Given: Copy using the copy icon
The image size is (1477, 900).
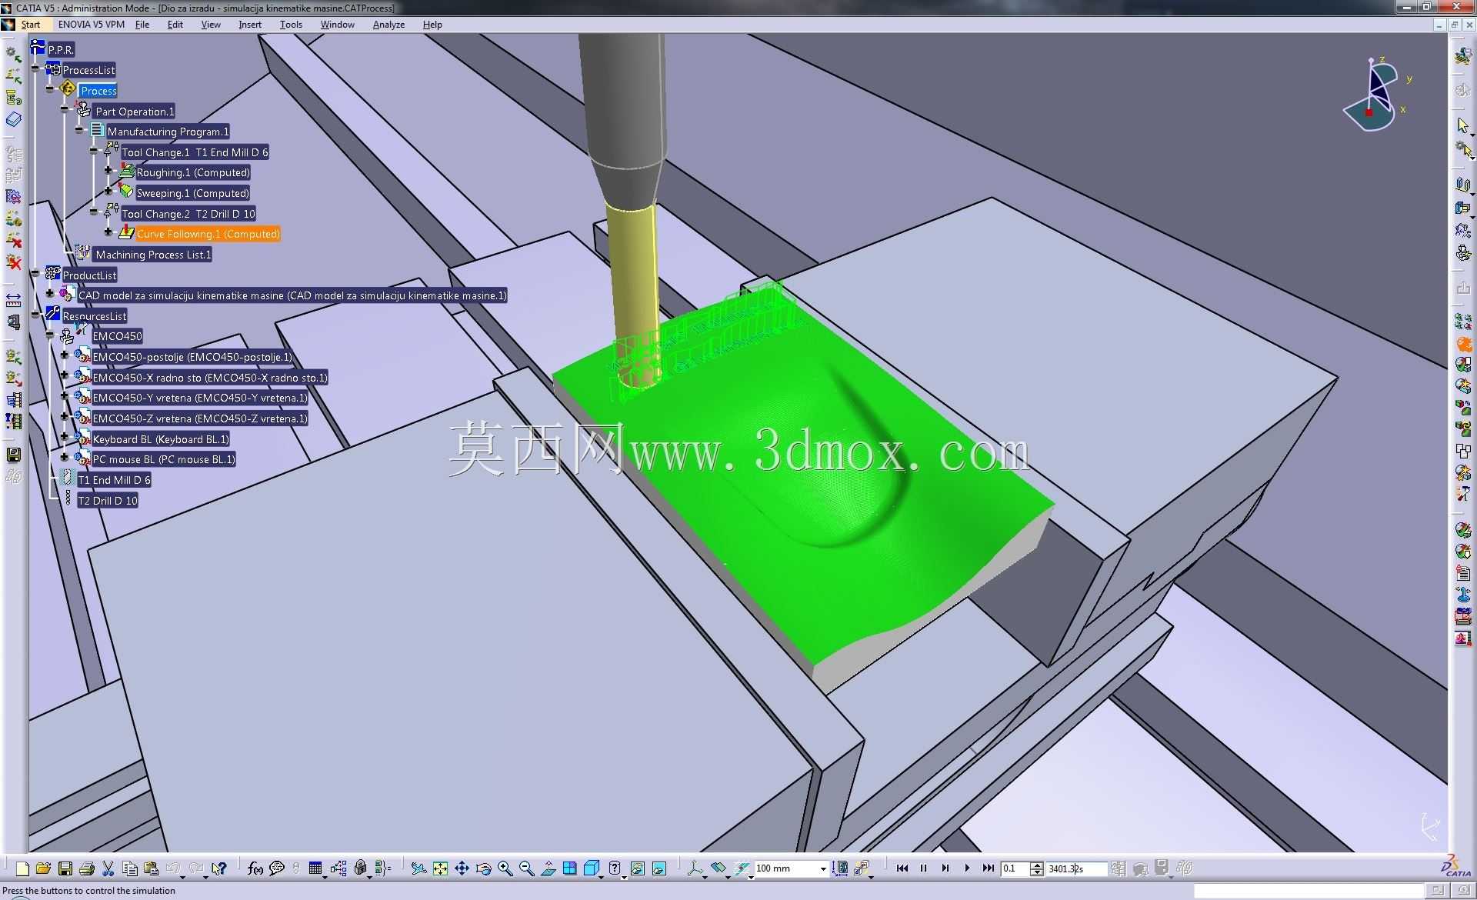Looking at the screenshot, I should (x=130, y=868).
